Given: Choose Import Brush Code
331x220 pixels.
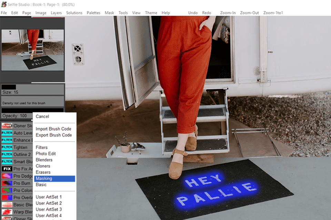Looking at the screenshot, I should click(53, 129).
